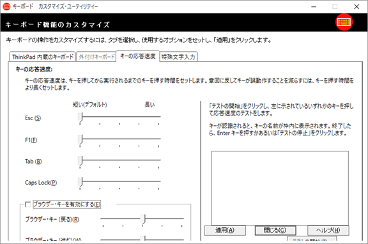The image size is (368, 244).
Task: Click the ブラウザー・キー (戻る)(R) label
Action: coord(52,220)
